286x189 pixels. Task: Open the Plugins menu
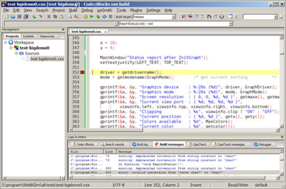[x=136, y=10]
